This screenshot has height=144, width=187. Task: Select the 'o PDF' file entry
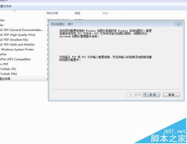(4, 64)
